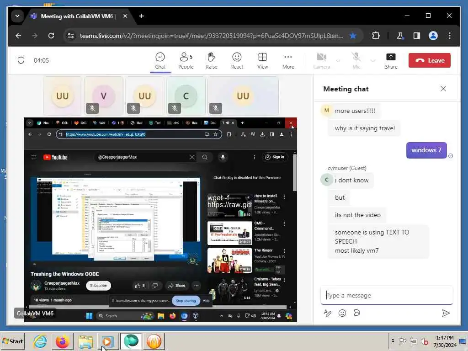
Task: Click the Share button under the video
Action: (177, 286)
